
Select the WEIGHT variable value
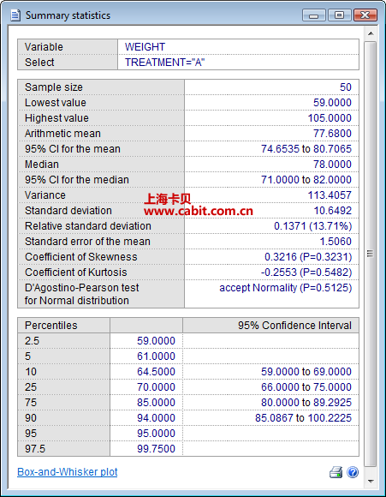click(x=145, y=47)
